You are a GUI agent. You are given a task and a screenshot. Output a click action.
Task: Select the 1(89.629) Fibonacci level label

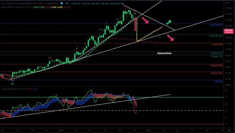[218, 82]
